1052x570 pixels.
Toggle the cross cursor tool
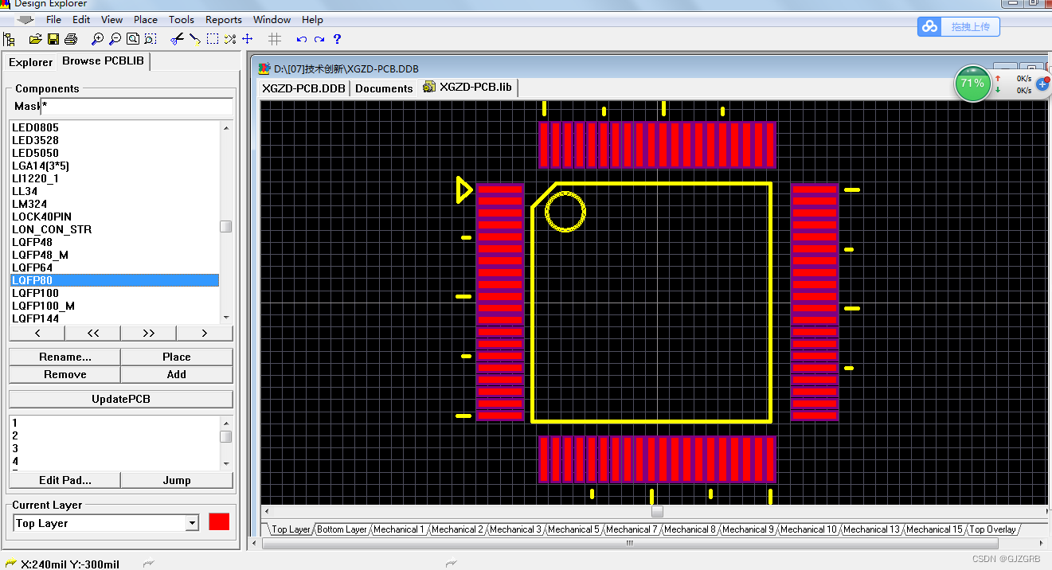(247, 38)
